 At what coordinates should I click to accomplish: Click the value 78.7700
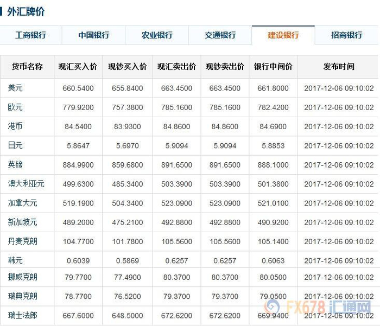coord(78,297)
